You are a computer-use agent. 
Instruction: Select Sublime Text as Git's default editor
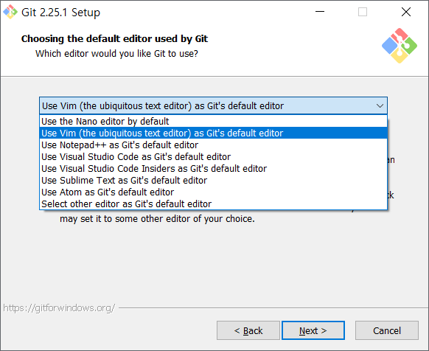click(214, 180)
